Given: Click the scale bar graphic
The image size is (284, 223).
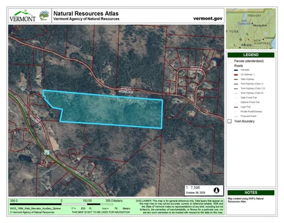Looking at the screenshot, I should [x=61, y=204].
